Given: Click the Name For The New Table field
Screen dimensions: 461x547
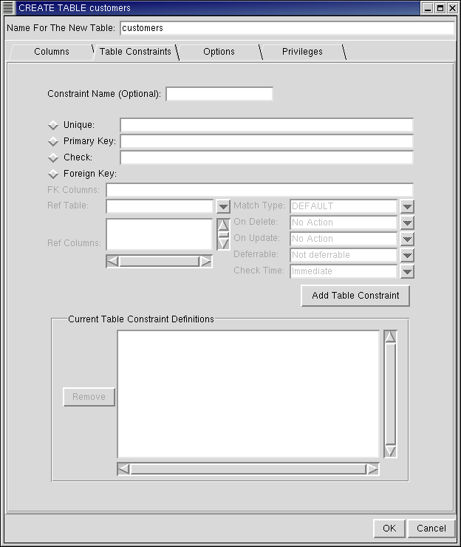Looking at the screenshot, I should tap(287, 28).
